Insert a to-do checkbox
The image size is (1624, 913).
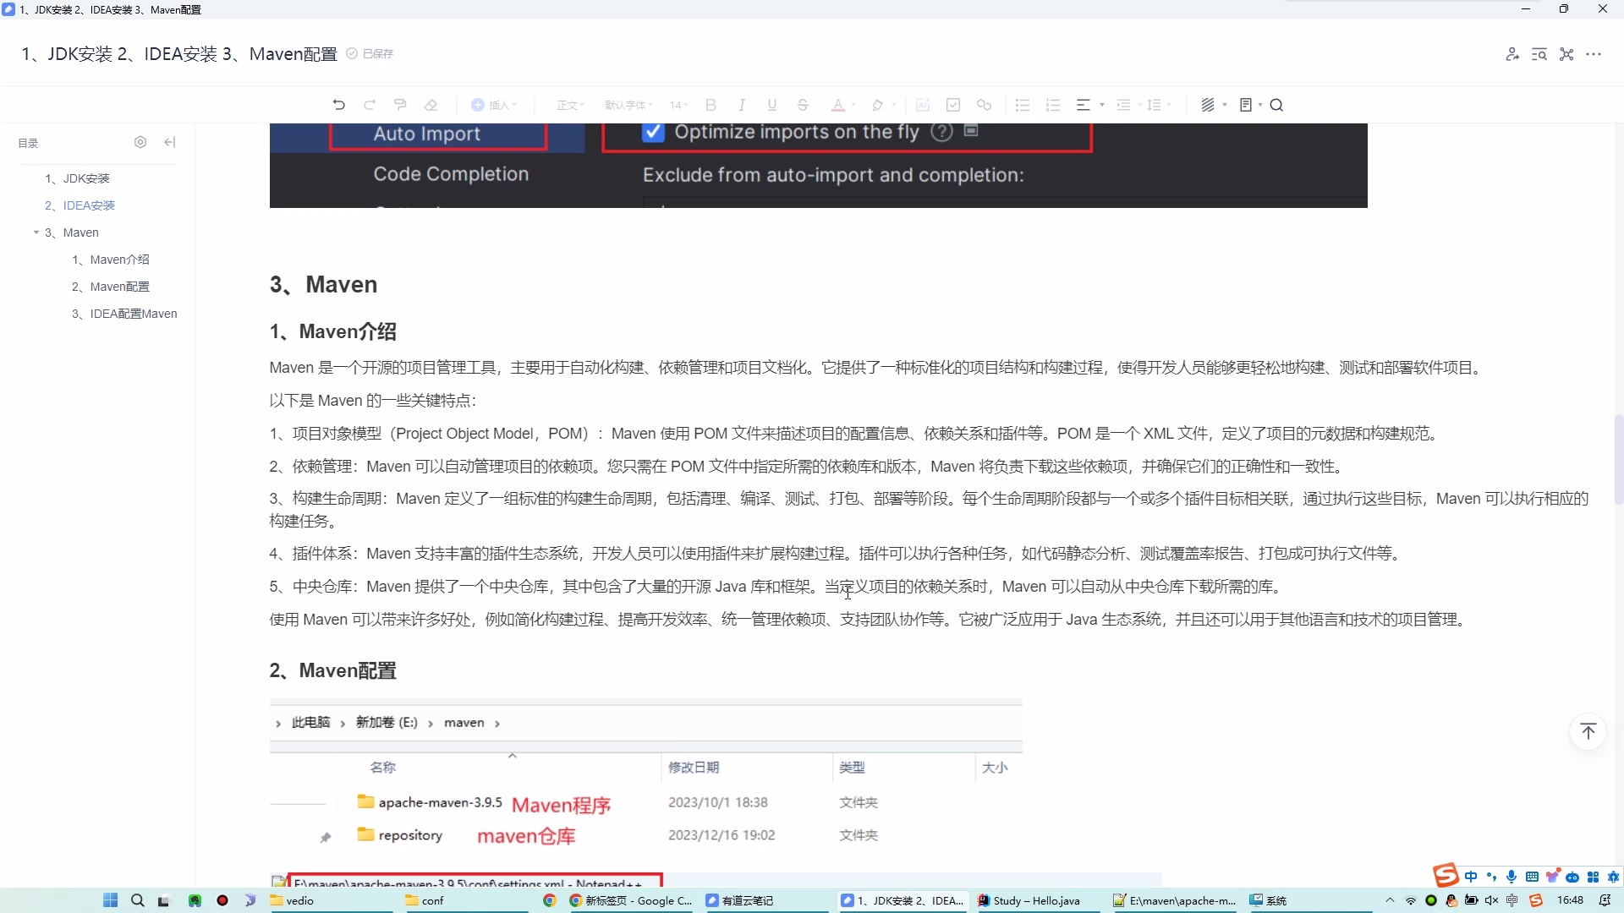pos(952,104)
